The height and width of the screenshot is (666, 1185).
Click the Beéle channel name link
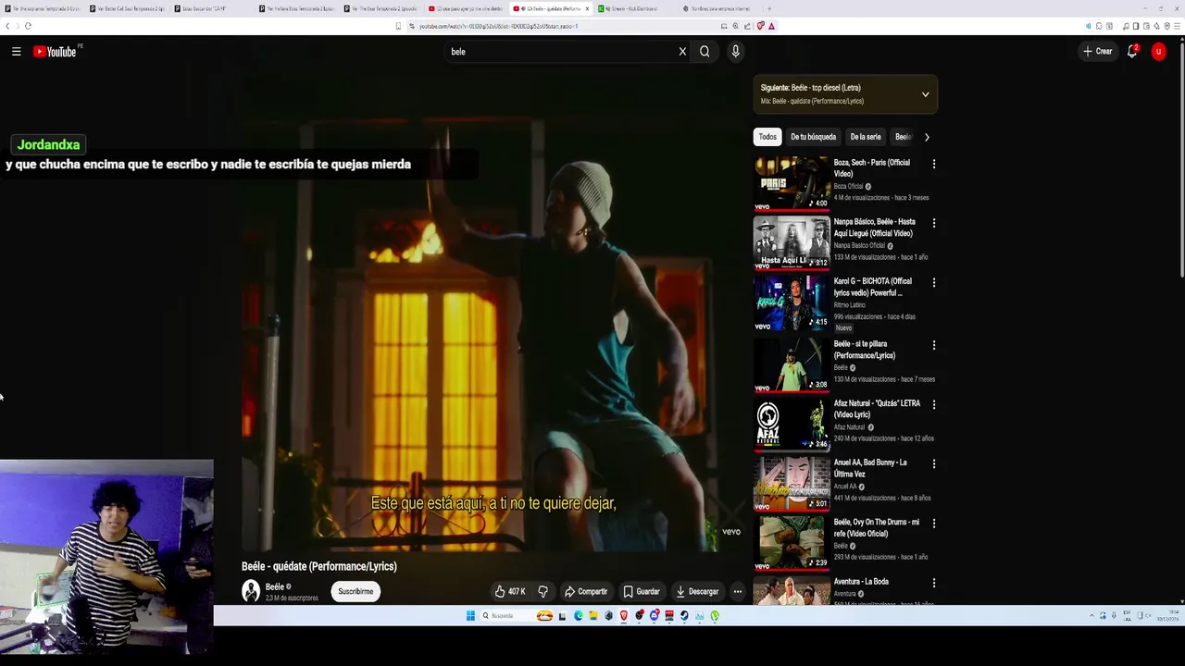(275, 586)
